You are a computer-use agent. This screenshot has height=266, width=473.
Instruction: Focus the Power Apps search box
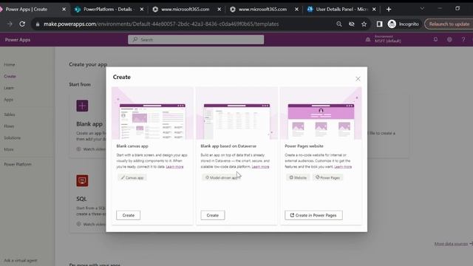pos(196,39)
